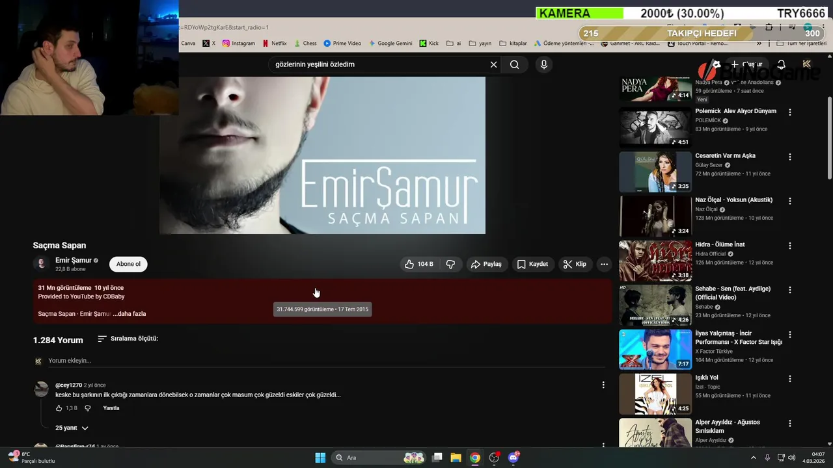The height and width of the screenshot is (468, 833).
Task: Like the video with thumbs up
Action: click(419, 264)
